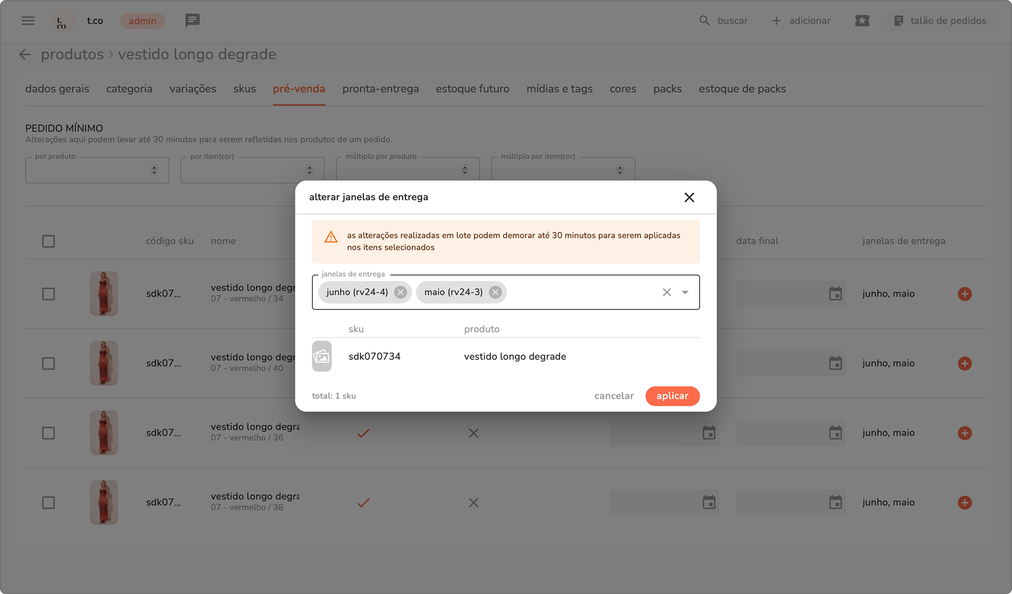Viewport: 1012px width, 594px height.
Task: Open the chat messages icon
Action: click(192, 21)
